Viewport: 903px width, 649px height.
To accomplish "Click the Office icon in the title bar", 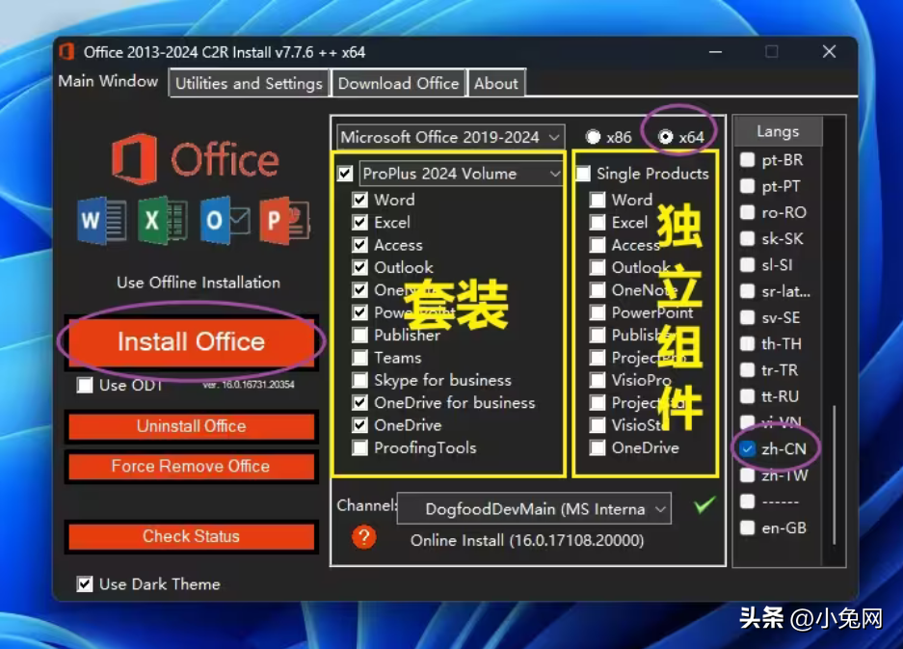I will tap(67, 52).
